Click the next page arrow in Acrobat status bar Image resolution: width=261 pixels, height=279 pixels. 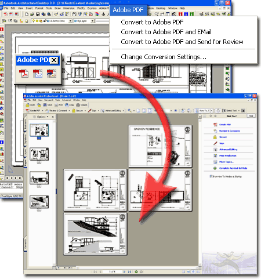124,271
